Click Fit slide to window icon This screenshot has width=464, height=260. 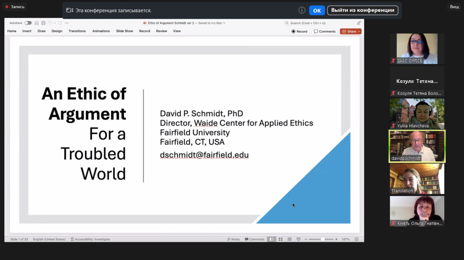click(356, 239)
